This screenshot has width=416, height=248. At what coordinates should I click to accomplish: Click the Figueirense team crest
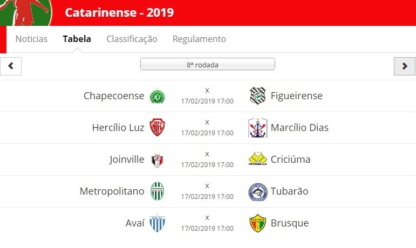[x=257, y=95]
